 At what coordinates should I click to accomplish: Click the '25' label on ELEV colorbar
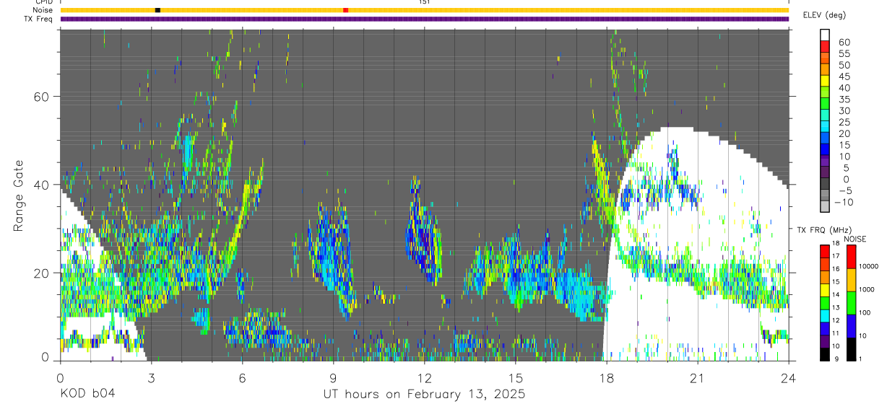tap(844, 122)
